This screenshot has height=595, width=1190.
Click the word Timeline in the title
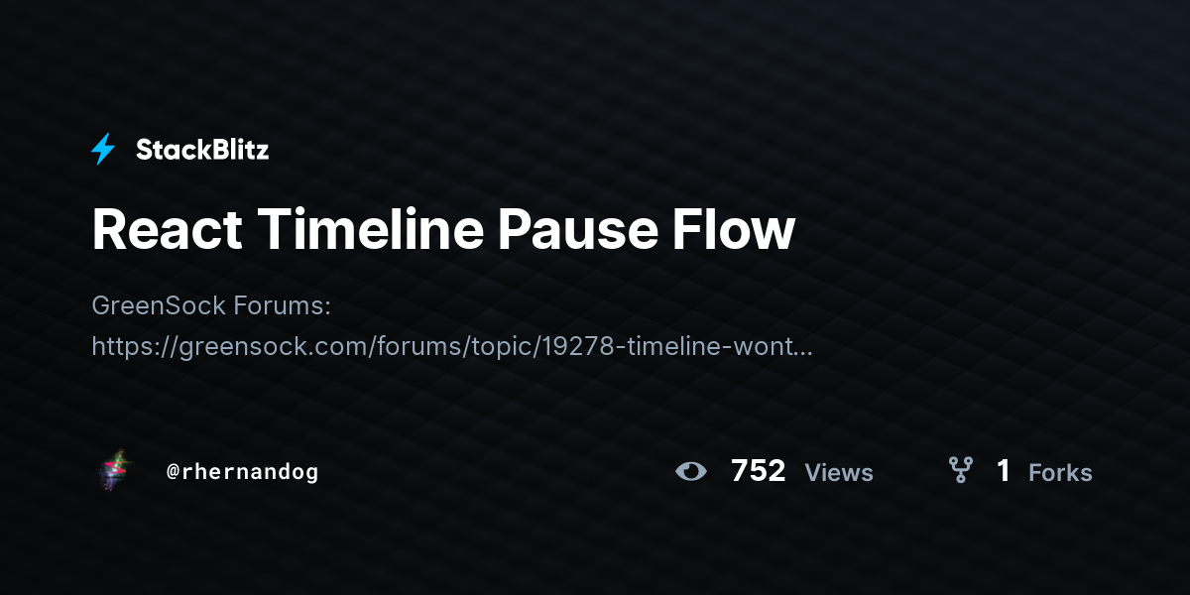[x=371, y=230]
